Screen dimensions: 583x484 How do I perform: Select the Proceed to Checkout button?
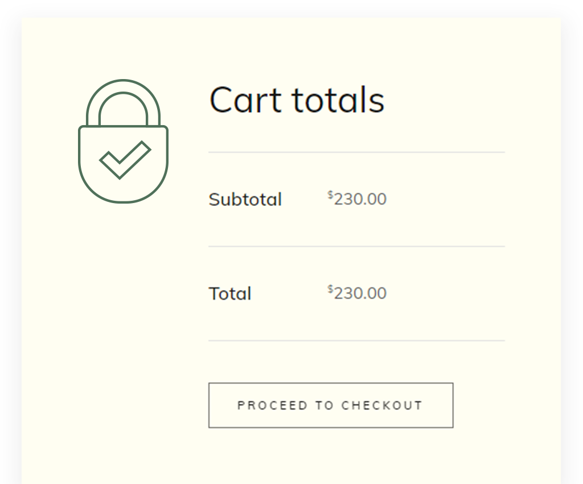tap(331, 406)
